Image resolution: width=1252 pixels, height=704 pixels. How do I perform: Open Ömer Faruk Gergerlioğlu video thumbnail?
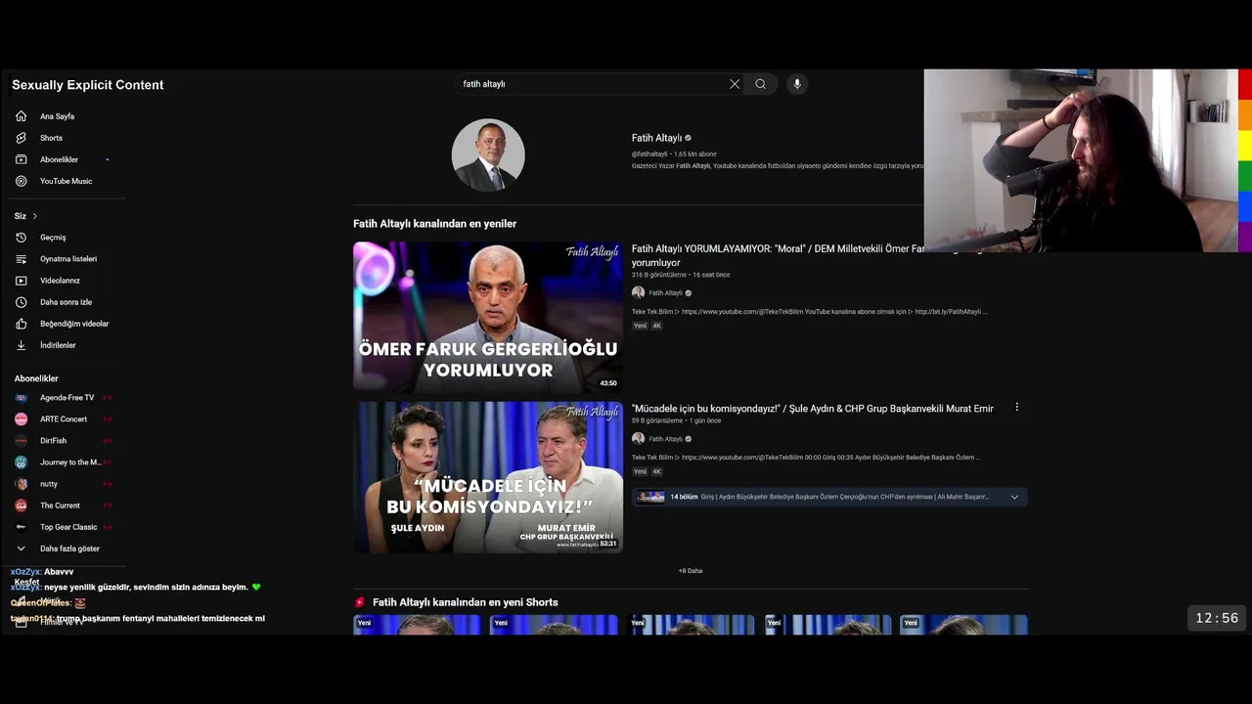[487, 318]
